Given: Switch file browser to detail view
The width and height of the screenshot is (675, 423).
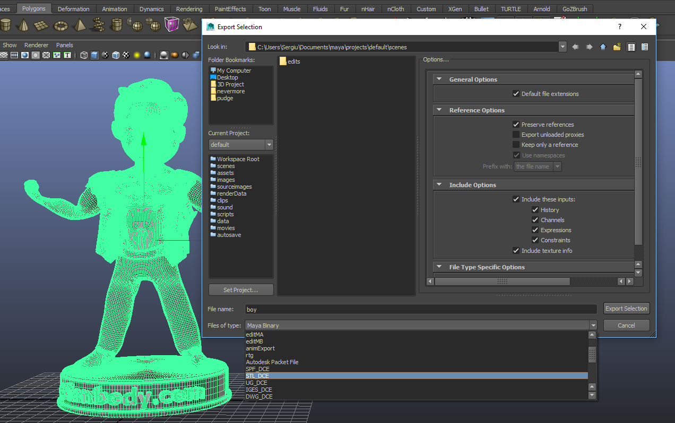Looking at the screenshot, I should click(x=645, y=47).
